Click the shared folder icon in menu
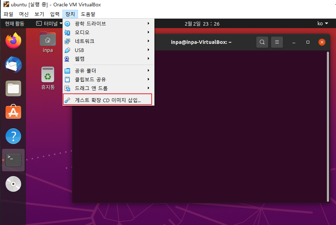 point(67,71)
